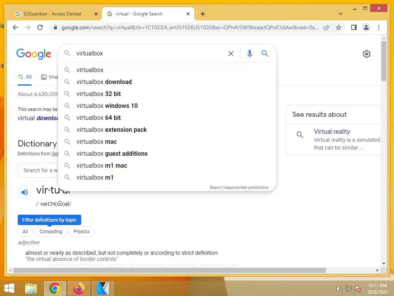Pick 'virtualbox windows 10' suggestion

coord(167,106)
